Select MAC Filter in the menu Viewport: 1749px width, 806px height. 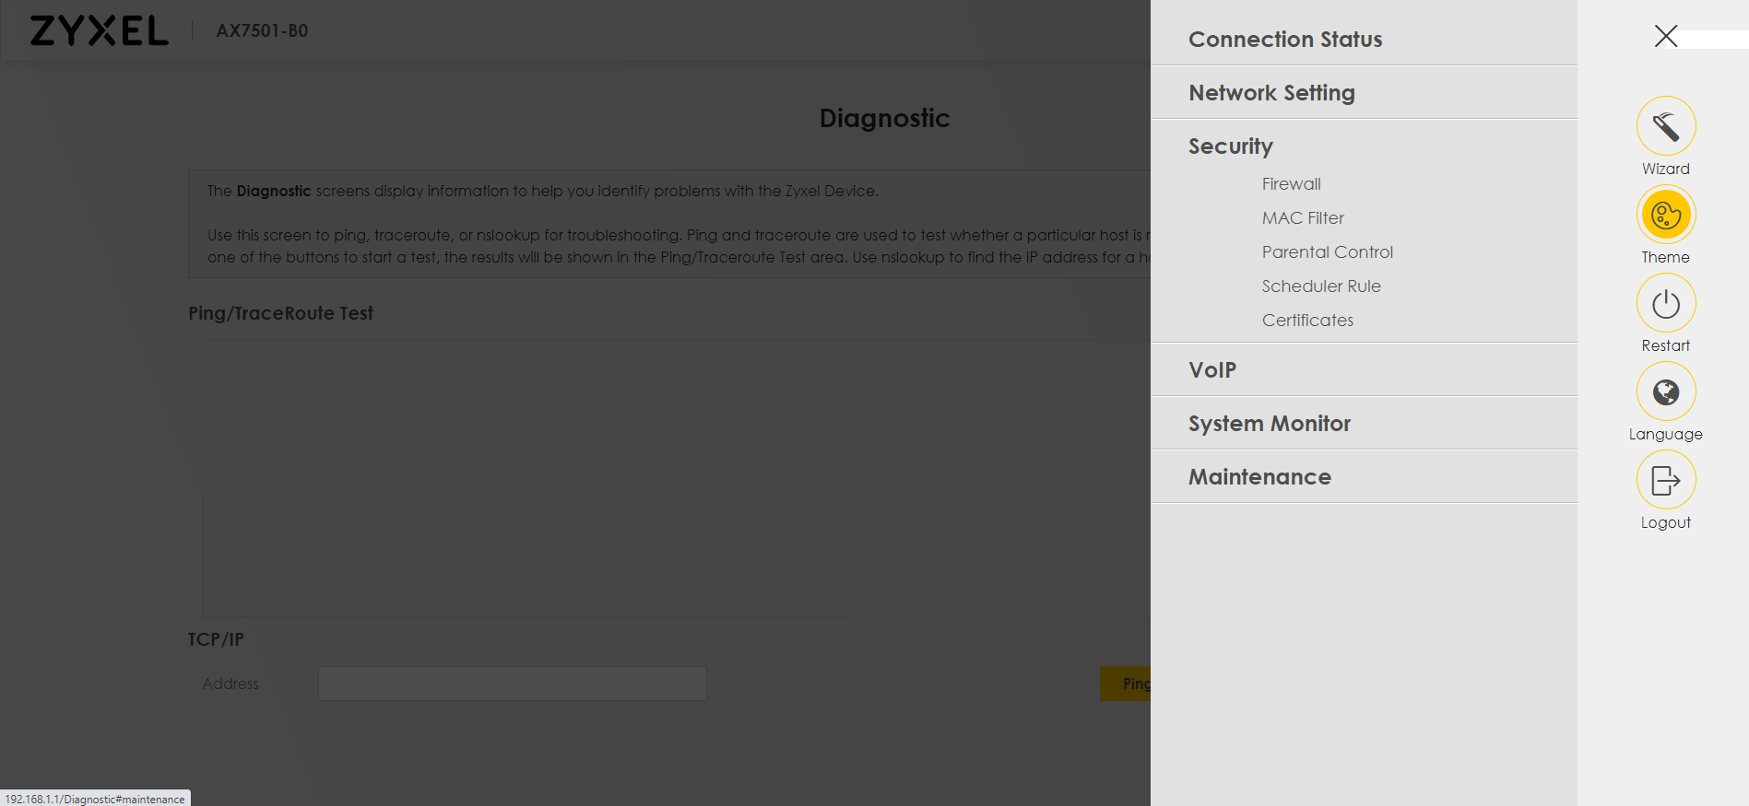click(x=1303, y=218)
